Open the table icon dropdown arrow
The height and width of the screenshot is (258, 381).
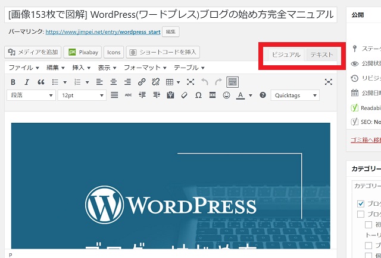[179, 82]
